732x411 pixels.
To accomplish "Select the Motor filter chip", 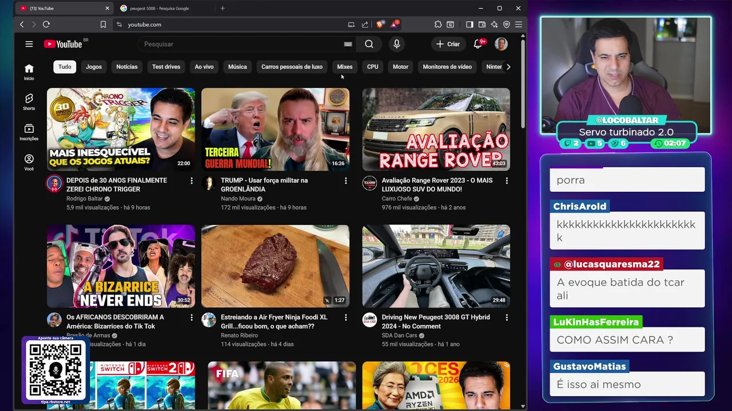I will coord(400,67).
